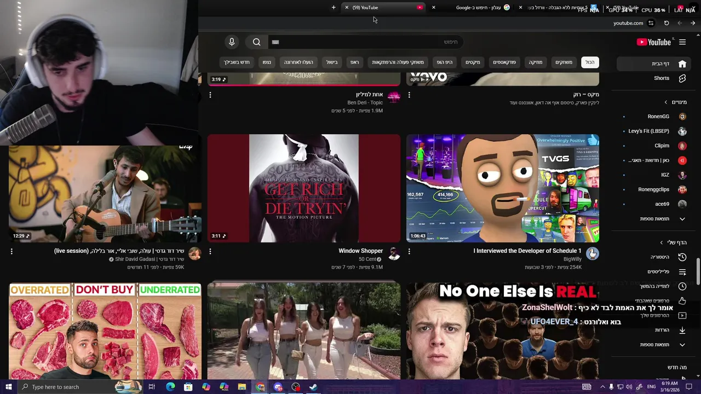
Task: Open Ronenggclips subscription channel
Action: [654, 189]
